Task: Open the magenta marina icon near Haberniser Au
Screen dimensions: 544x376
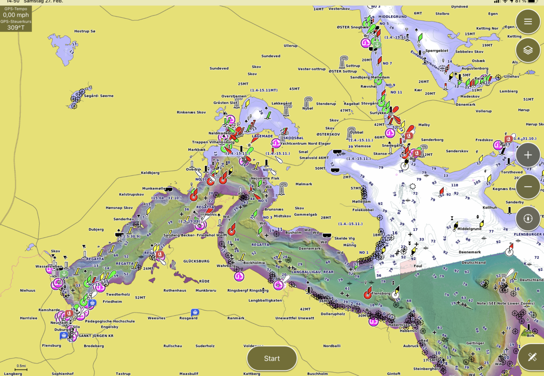Action: (x=373, y=321)
